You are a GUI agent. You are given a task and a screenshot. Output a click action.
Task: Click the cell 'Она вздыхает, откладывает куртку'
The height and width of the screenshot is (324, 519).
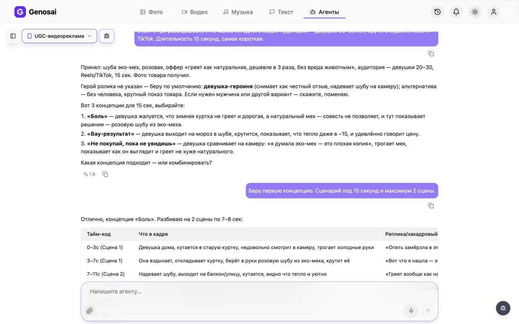coord(244,261)
